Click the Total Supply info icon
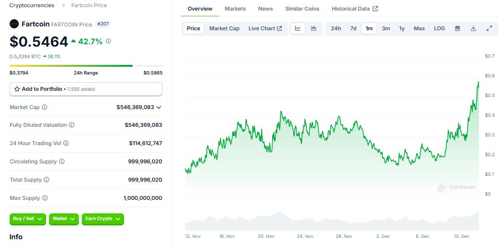Screen dimensions: 503x246 [x=47, y=180]
